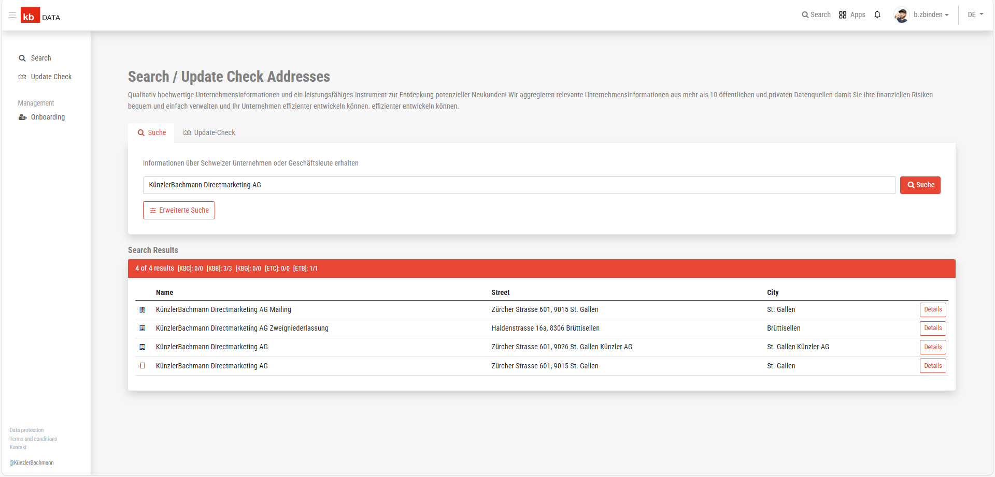Click building icon of the 9026 St. Gallen row
The image size is (995, 477).
click(143, 347)
